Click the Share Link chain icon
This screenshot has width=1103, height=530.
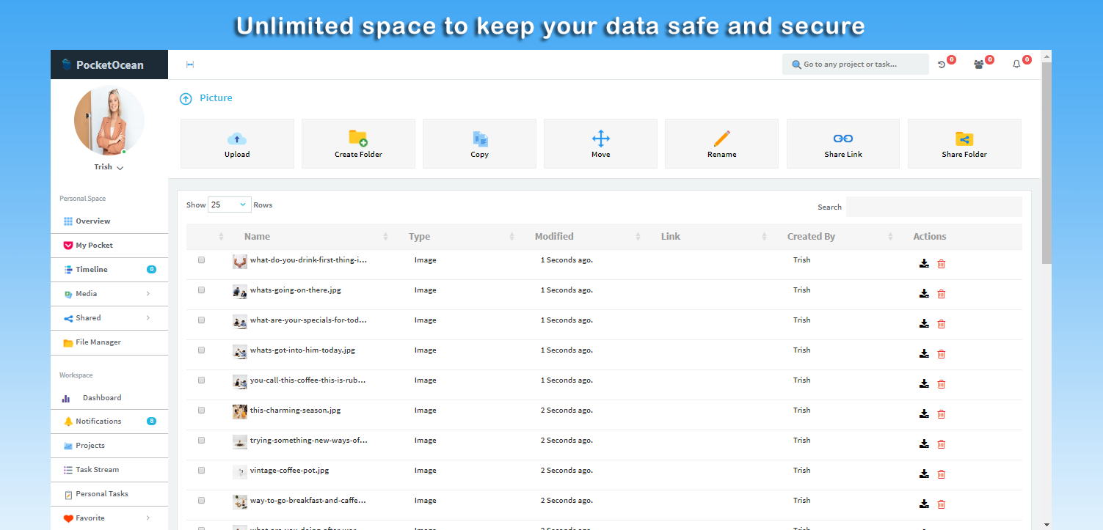click(x=842, y=139)
